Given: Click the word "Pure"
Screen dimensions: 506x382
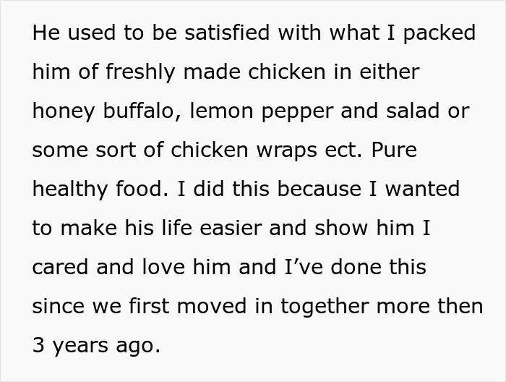Looking at the screenshot, I should 394,150.
